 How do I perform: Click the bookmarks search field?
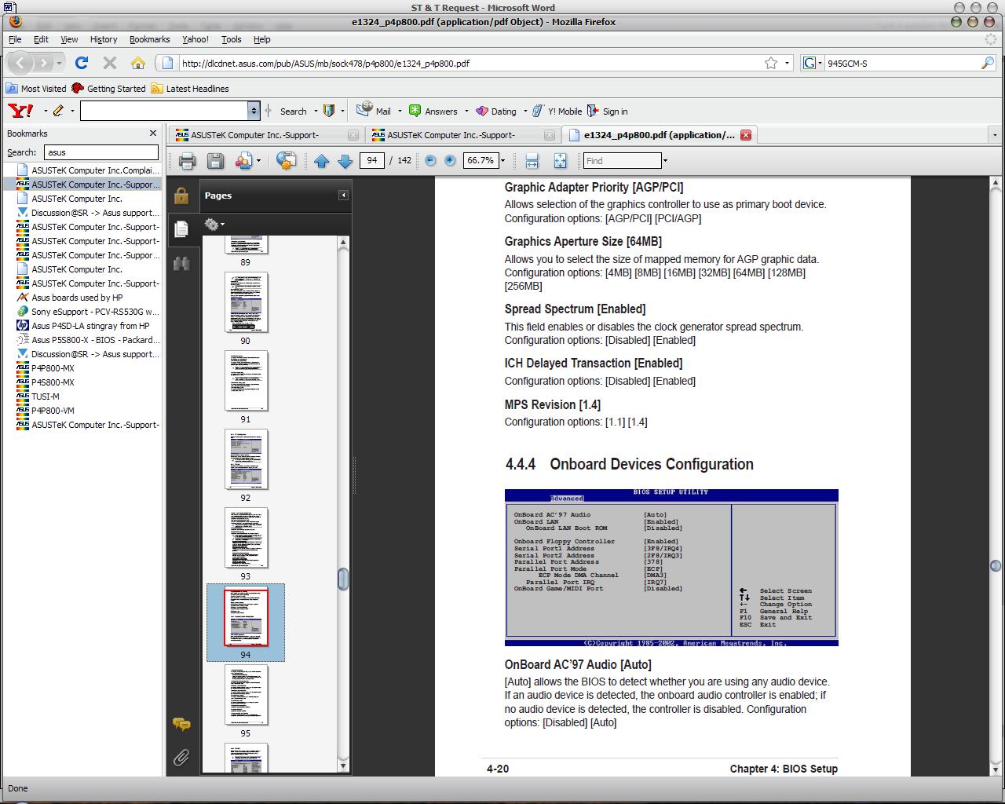pos(100,152)
